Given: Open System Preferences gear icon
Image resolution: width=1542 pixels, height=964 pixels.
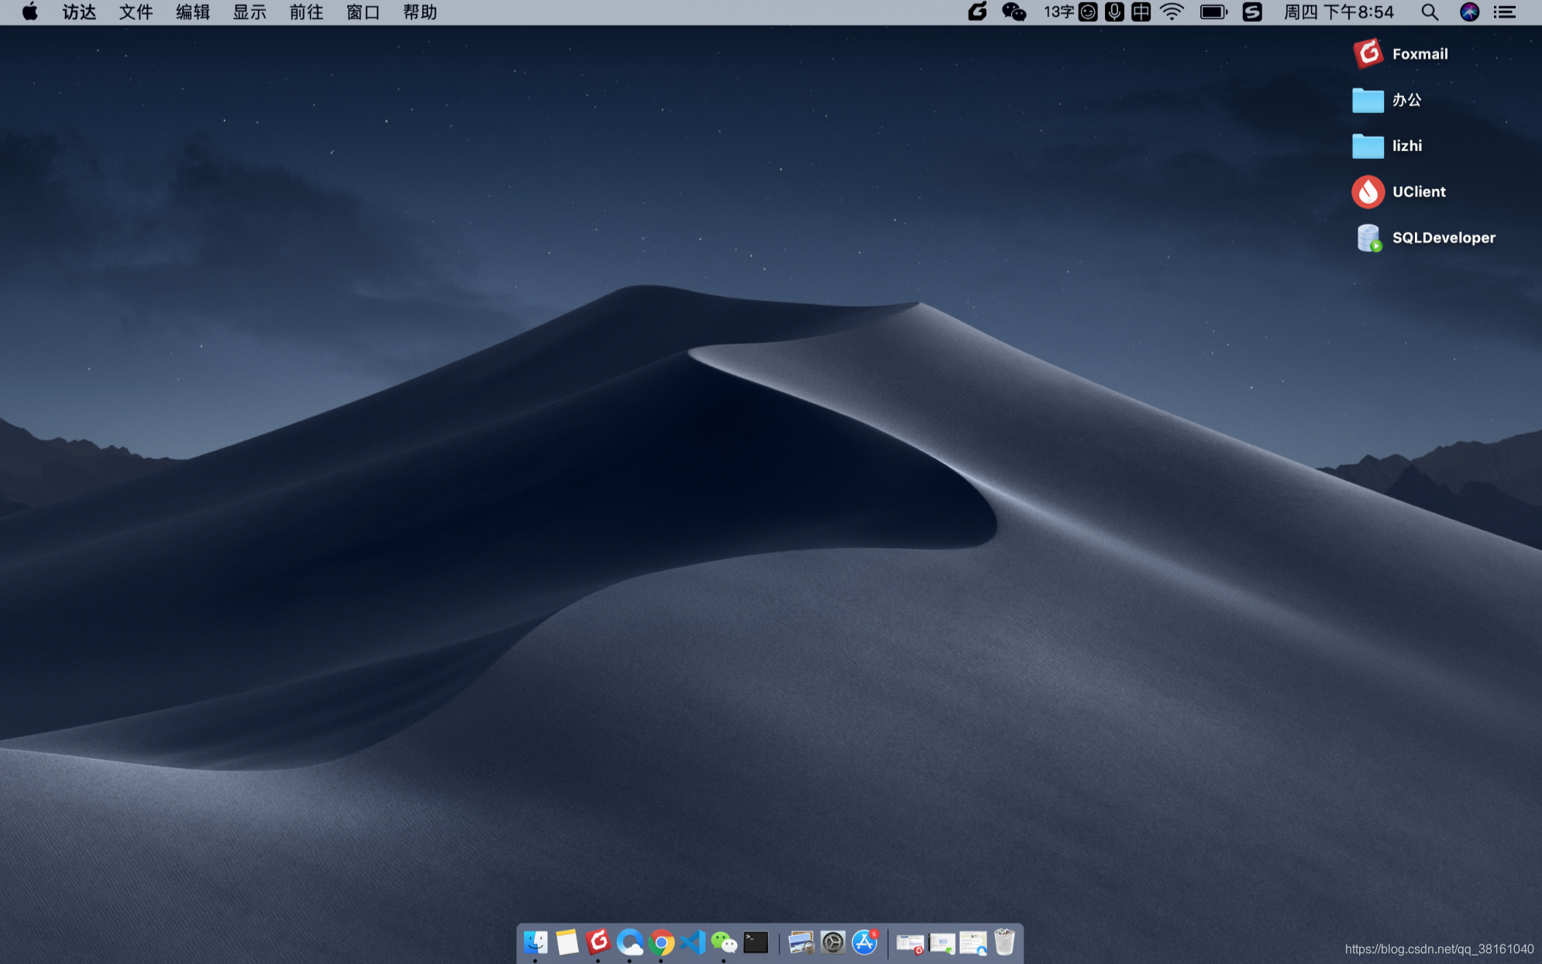Looking at the screenshot, I should tap(833, 942).
